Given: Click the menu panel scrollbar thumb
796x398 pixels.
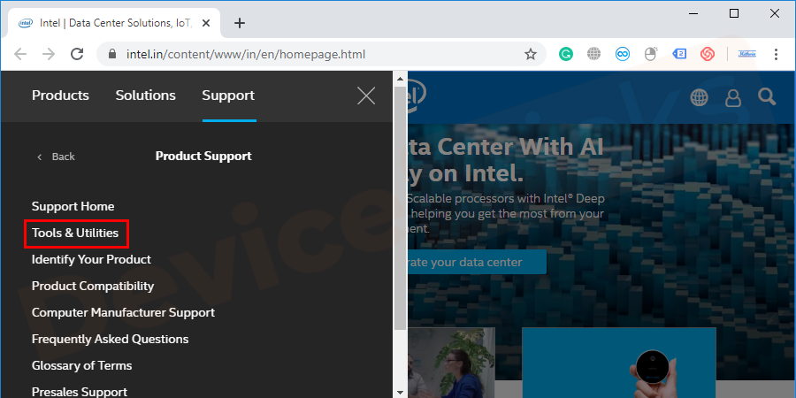Looking at the screenshot, I should click(x=400, y=208).
